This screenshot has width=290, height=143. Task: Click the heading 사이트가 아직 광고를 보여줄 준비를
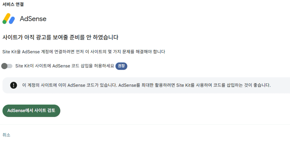tap(60, 38)
